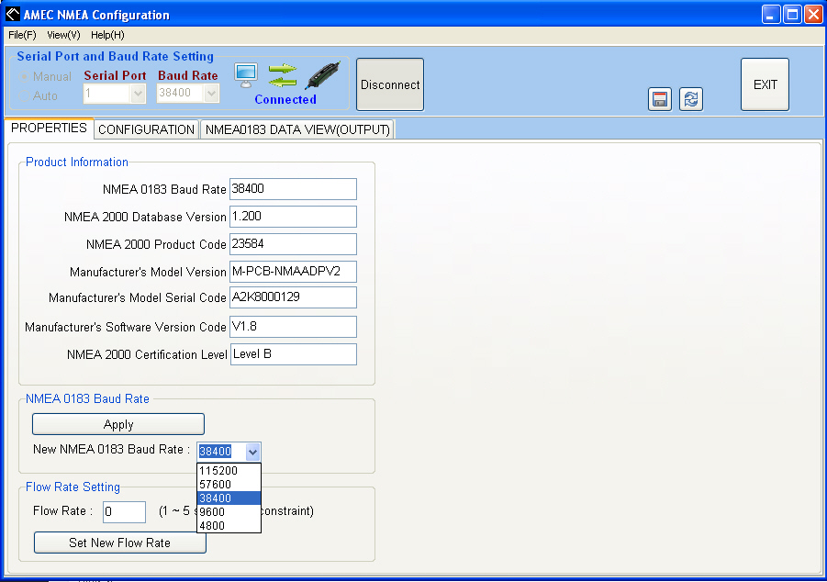The height and width of the screenshot is (582, 827).
Task: Click the black NMEA adapter device icon
Action: click(x=322, y=75)
